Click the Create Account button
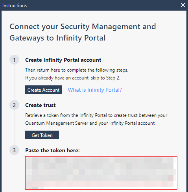Viewport: 188px width, 192px height. [43, 90]
